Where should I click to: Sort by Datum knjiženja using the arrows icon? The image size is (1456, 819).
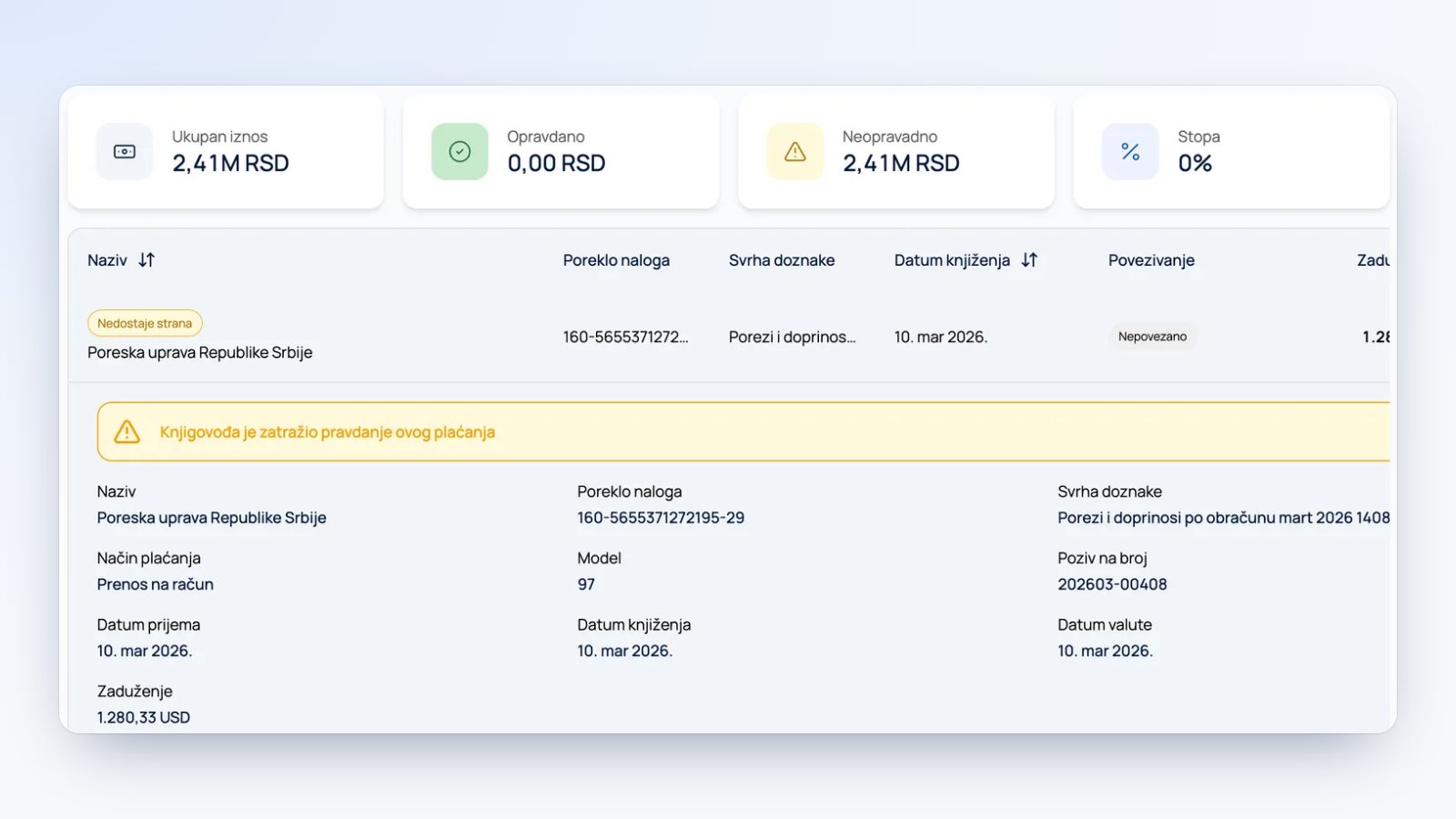pos(1029,260)
